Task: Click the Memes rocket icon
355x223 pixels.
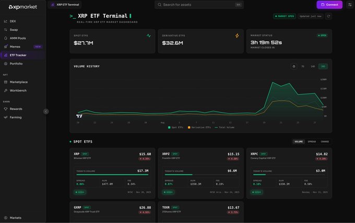Action: (6, 46)
